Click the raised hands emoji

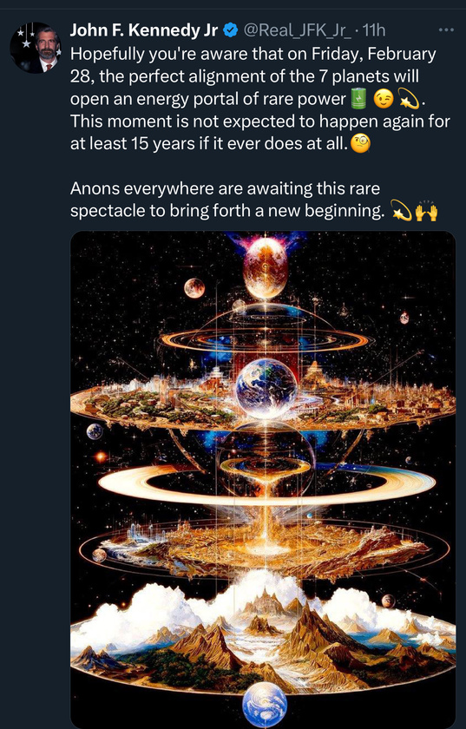click(426, 212)
